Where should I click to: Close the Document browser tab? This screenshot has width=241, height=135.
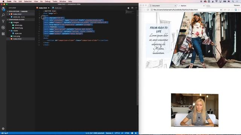[x=175, y=6]
